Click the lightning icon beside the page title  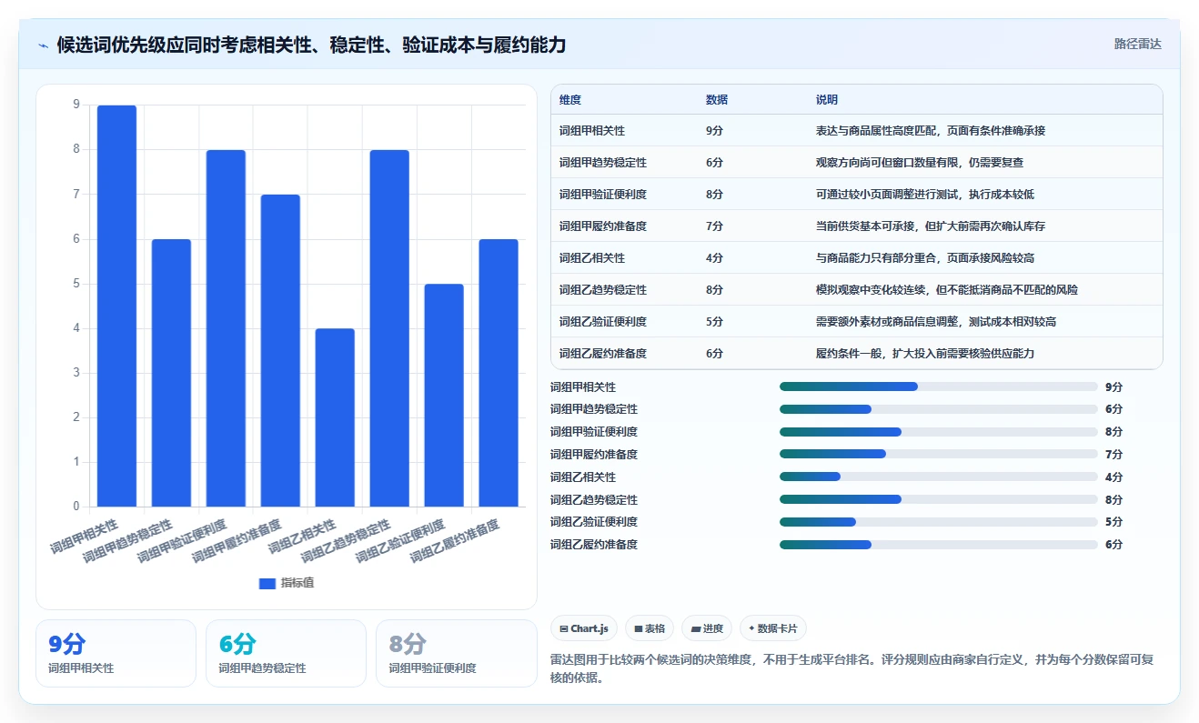point(44,45)
